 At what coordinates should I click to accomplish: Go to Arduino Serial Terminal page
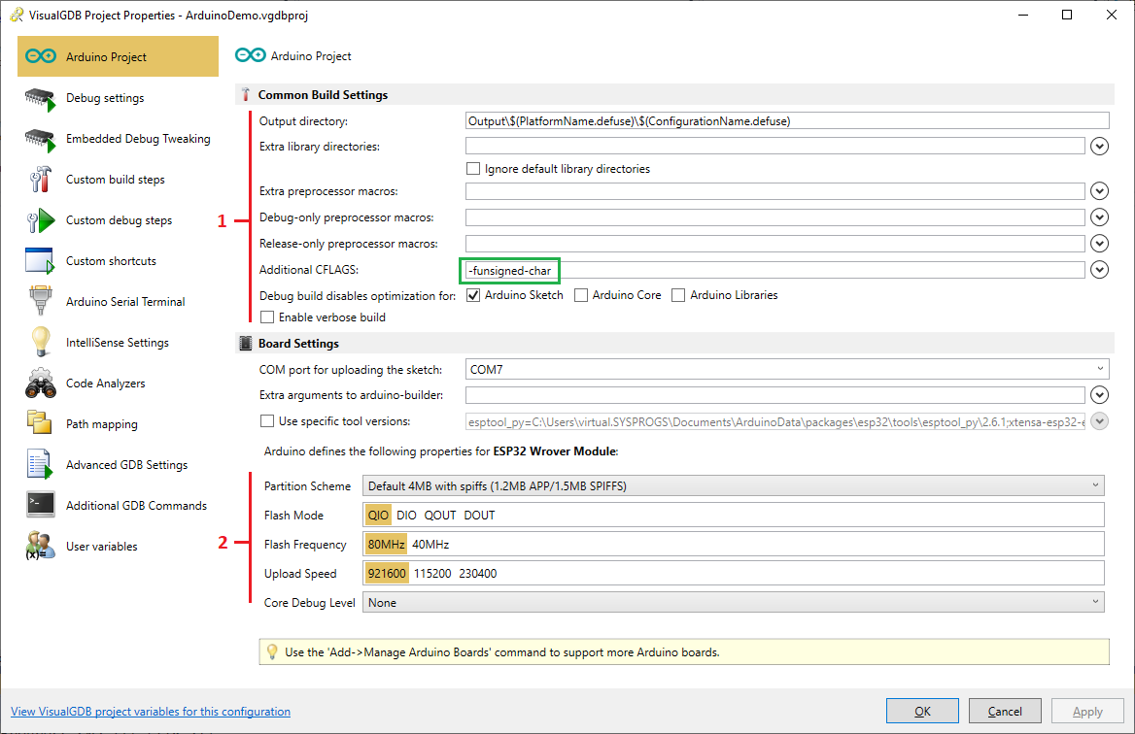125,302
